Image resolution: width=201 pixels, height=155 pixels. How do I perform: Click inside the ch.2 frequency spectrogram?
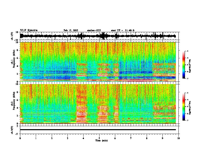[98, 104]
